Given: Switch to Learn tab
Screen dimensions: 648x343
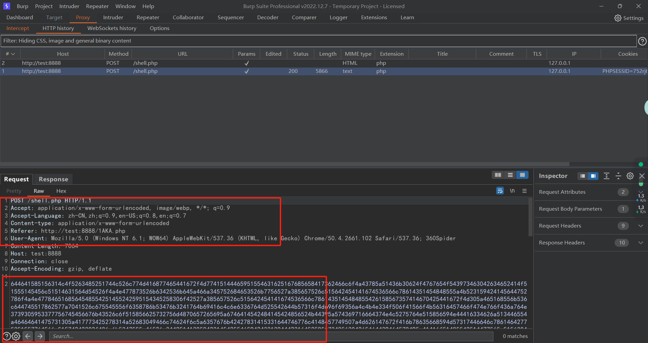Looking at the screenshot, I should pos(407,18).
